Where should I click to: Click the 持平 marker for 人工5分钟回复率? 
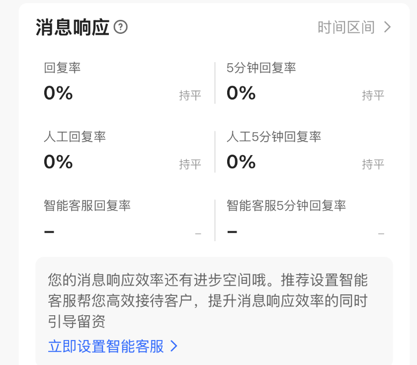tap(373, 164)
